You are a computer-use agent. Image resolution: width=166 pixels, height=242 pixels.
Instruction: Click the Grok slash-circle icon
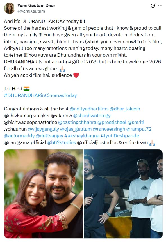point(153,6)
